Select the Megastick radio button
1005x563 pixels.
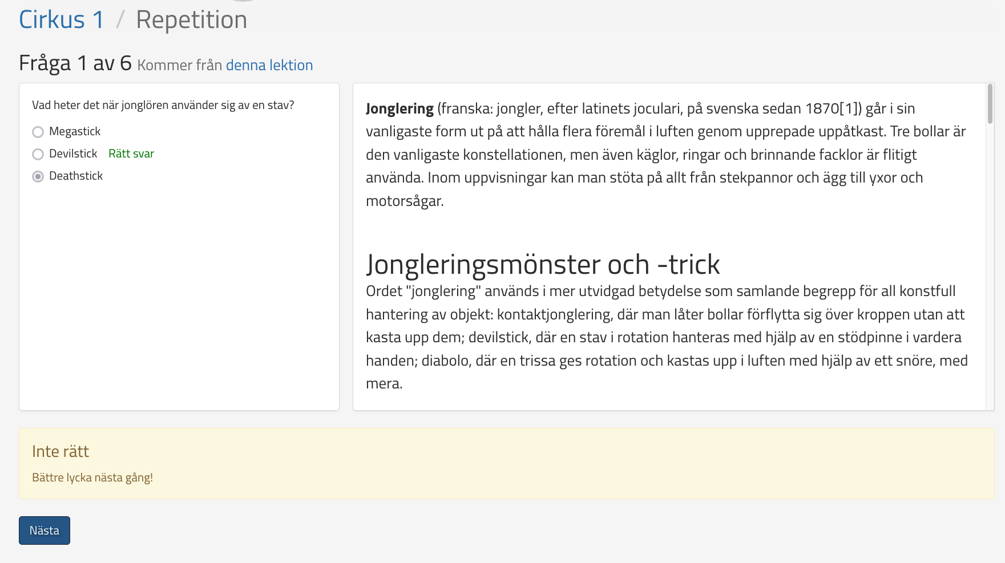pyautogui.click(x=38, y=132)
